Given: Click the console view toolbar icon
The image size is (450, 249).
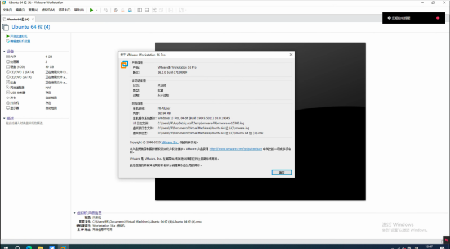Looking at the screenshot, I should click(171, 10).
